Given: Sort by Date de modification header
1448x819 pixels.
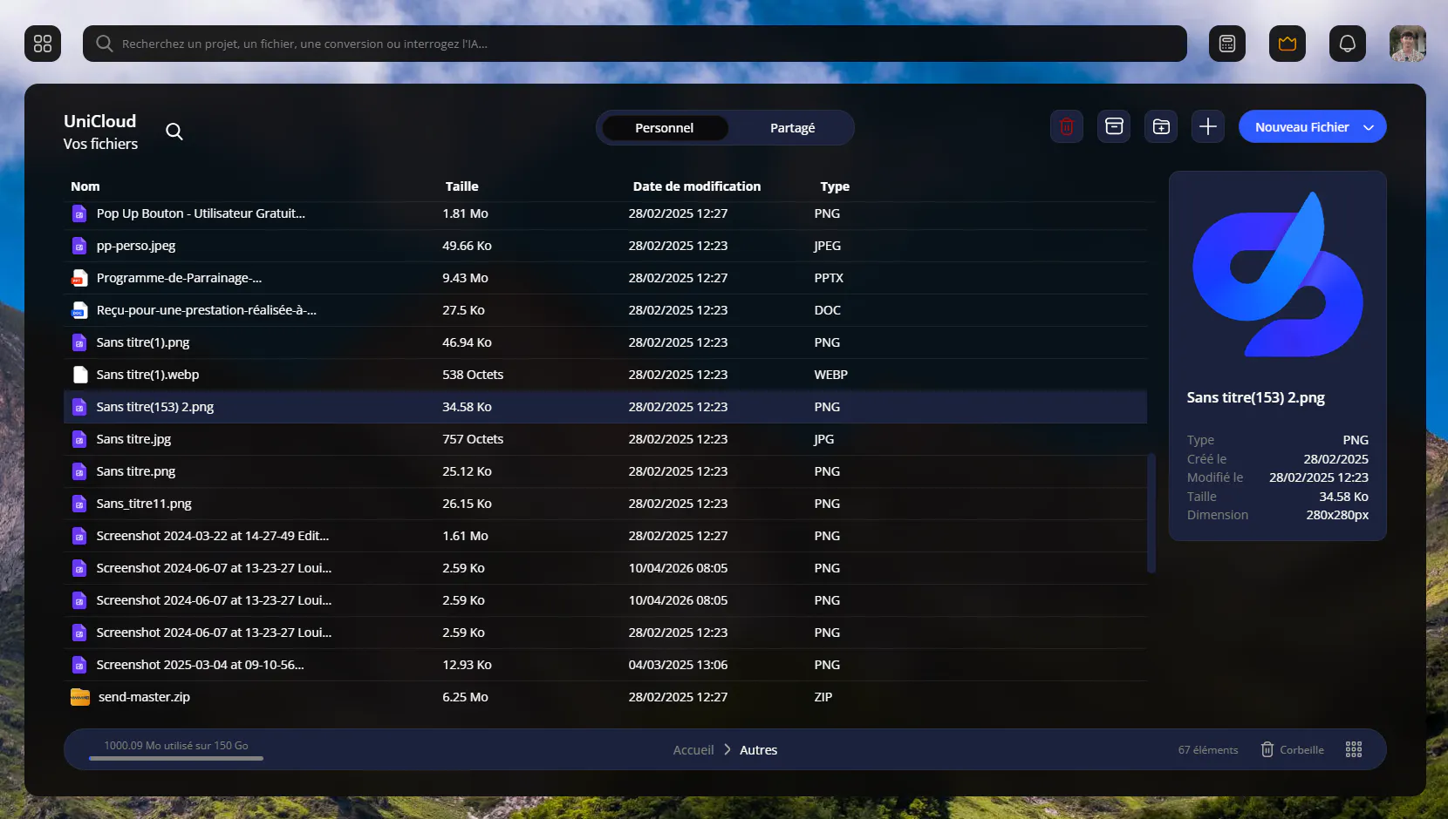Looking at the screenshot, I should pyautogui.click(x=697, y=186).
